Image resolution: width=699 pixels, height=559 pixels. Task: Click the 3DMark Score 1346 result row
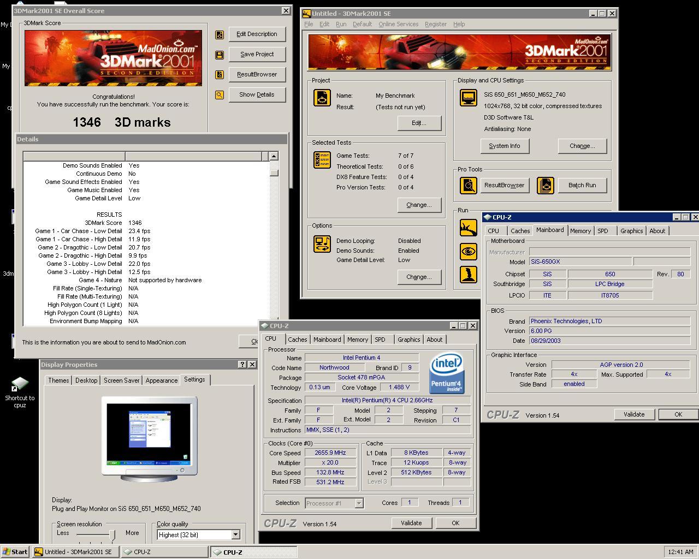146,223
